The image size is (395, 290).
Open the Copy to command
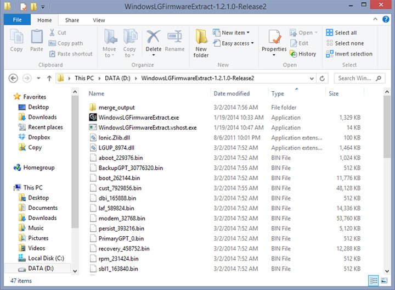tap(129, 43)
